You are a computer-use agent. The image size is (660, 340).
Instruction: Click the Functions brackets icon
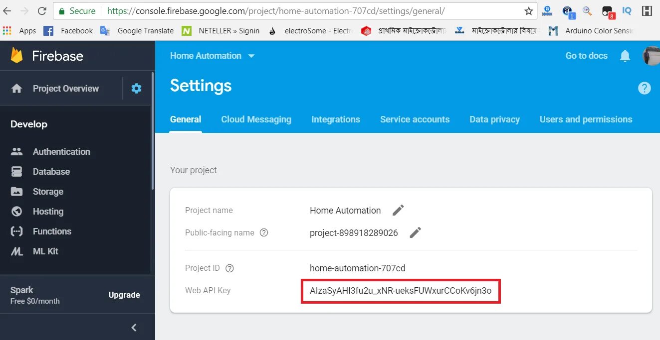17,231
